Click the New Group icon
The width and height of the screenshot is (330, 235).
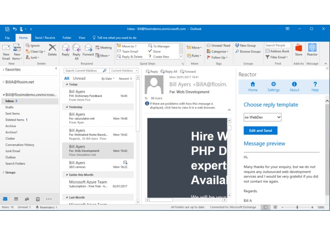[237, 45]
